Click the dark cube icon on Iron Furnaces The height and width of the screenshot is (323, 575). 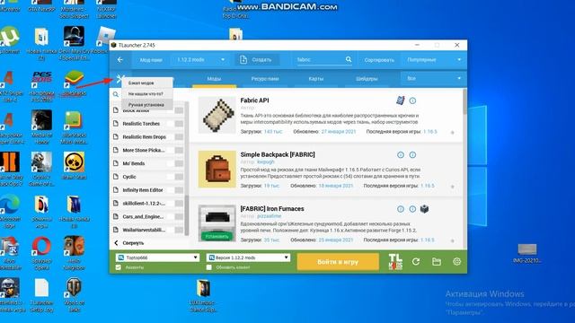point(424,209)
